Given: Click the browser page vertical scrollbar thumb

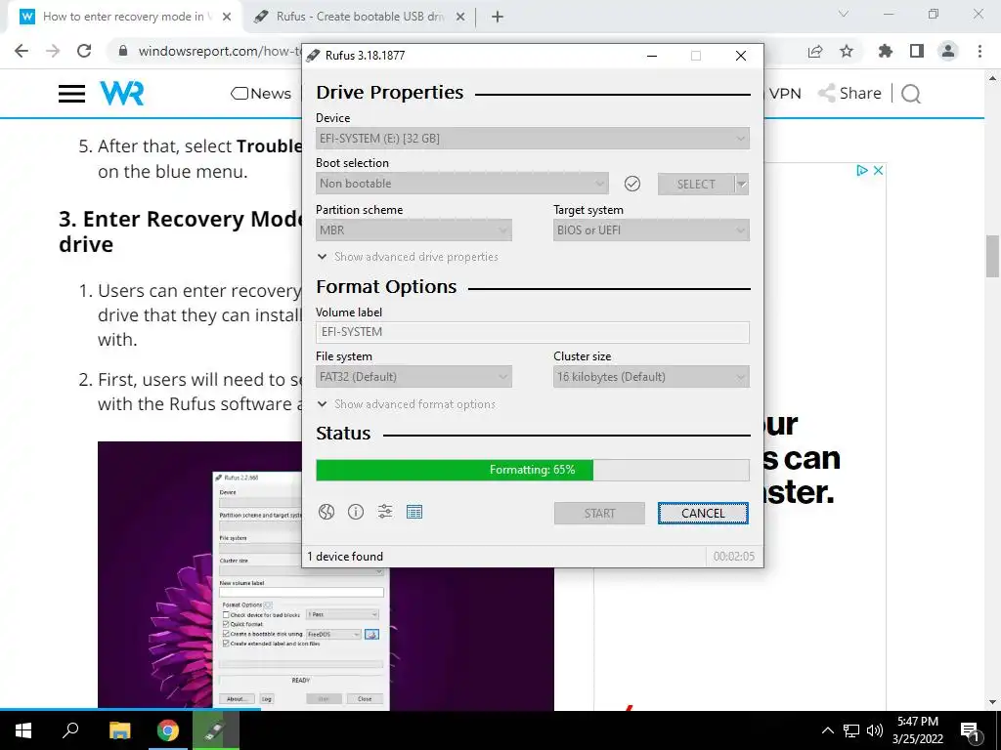Looking at the screenshot, I should [x=993, y=257].
